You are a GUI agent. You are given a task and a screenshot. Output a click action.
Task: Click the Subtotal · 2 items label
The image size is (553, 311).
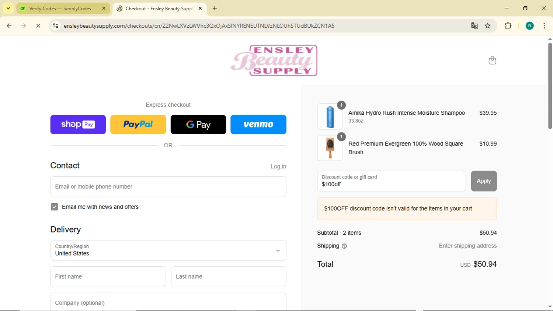[339, 233]
